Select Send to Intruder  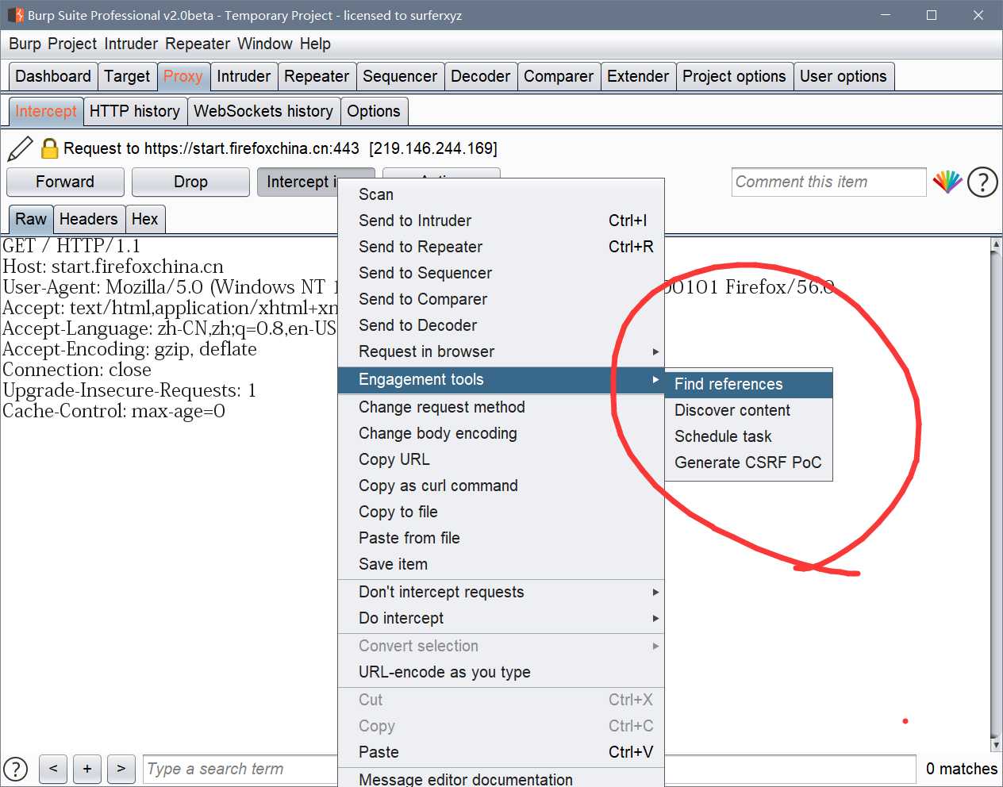[x=501, y=221]
